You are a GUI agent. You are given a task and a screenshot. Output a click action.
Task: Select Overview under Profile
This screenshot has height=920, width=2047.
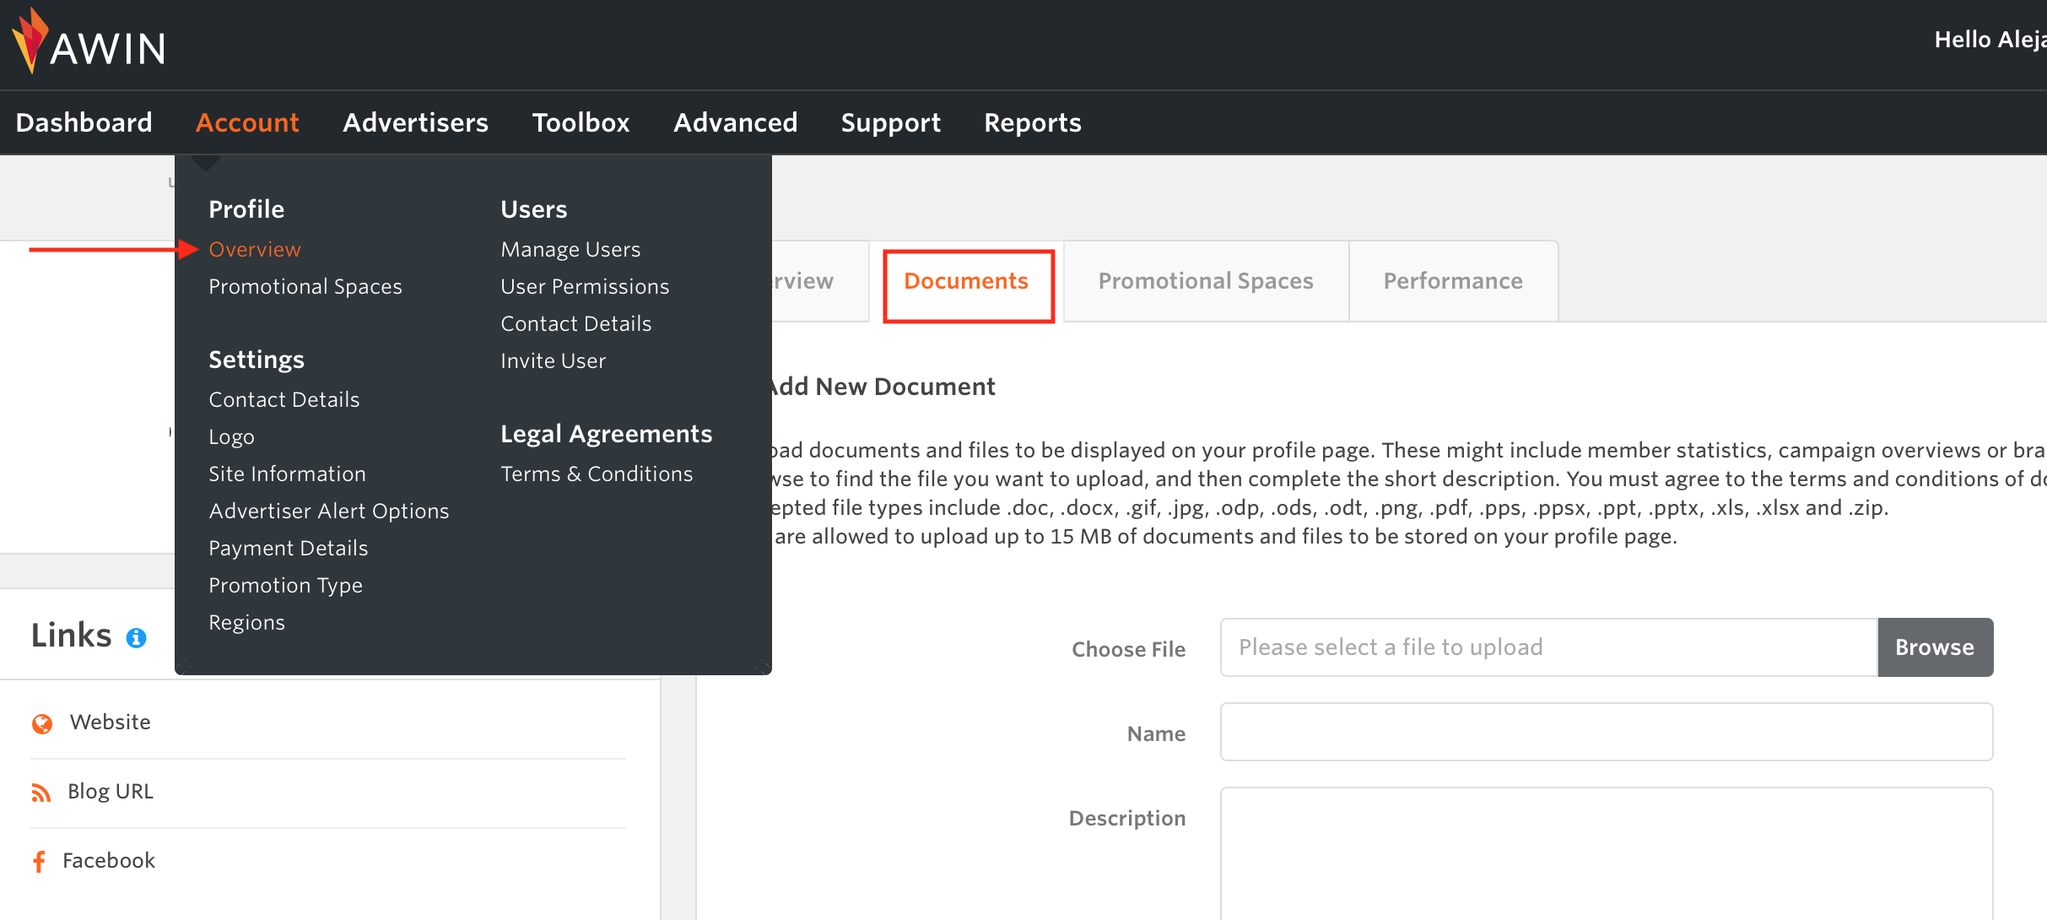pos(255,249)
